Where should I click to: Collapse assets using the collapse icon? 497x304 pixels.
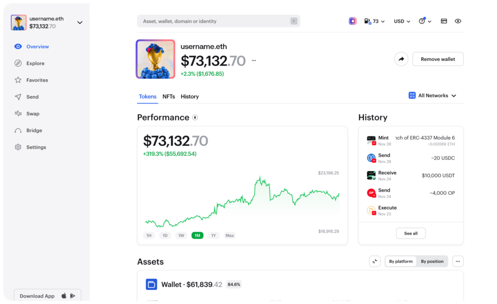click(375, 261)
